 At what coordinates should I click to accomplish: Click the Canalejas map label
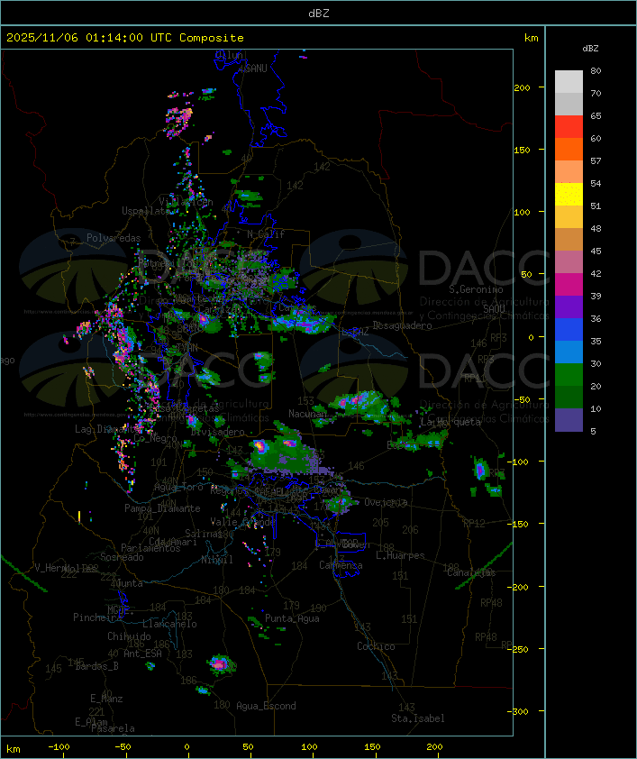click(471, 572)
